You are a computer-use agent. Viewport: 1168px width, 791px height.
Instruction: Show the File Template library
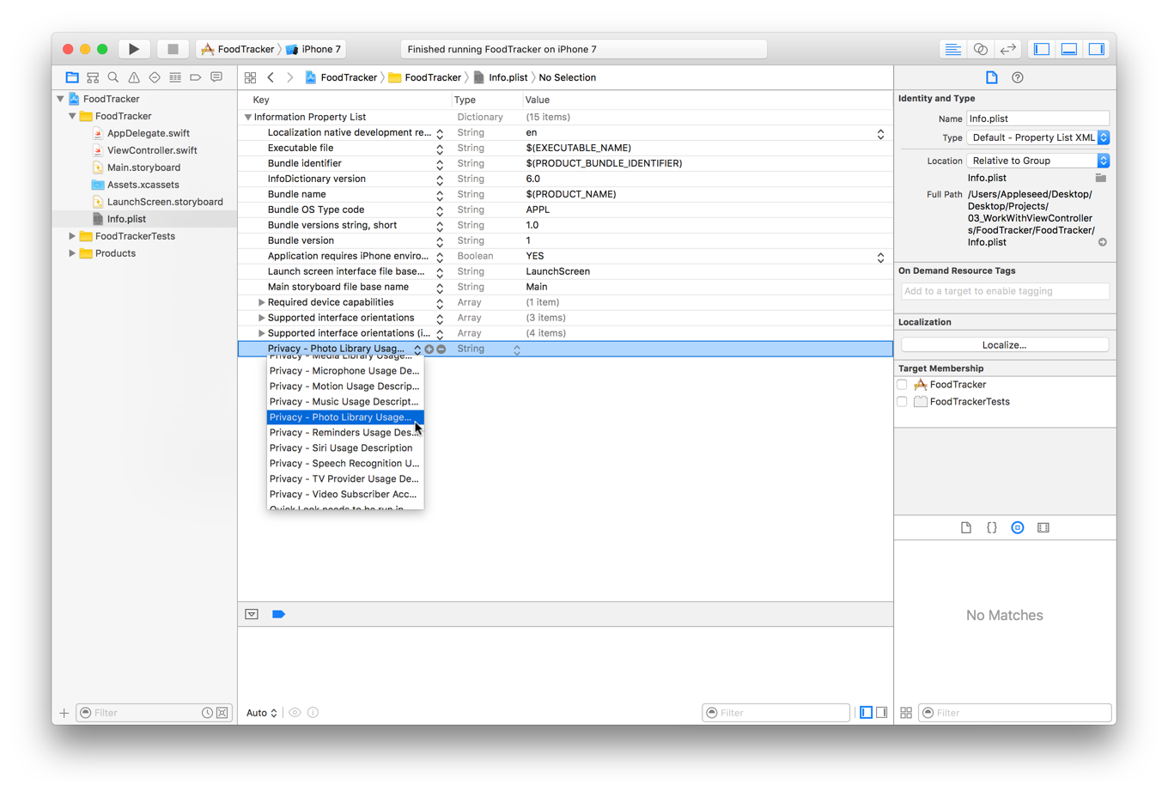pyautogui.click(x=966, y=527)
